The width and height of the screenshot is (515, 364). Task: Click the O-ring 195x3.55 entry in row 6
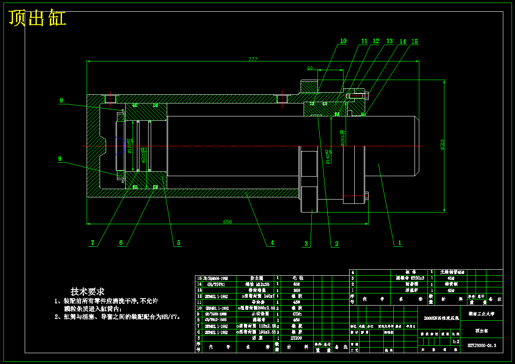tap(256, 332)
